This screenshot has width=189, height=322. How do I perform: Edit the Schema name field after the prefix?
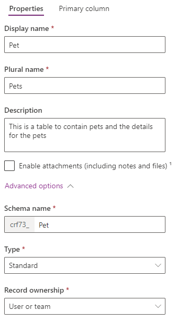(x=100, y=224)
